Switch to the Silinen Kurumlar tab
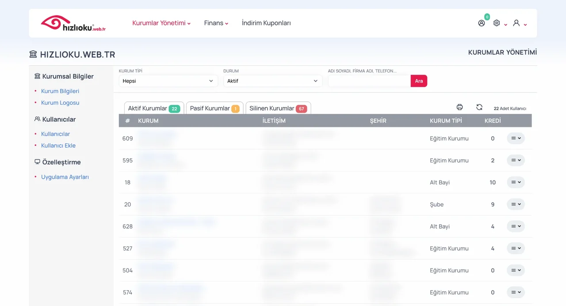 [x=278, y=108]
